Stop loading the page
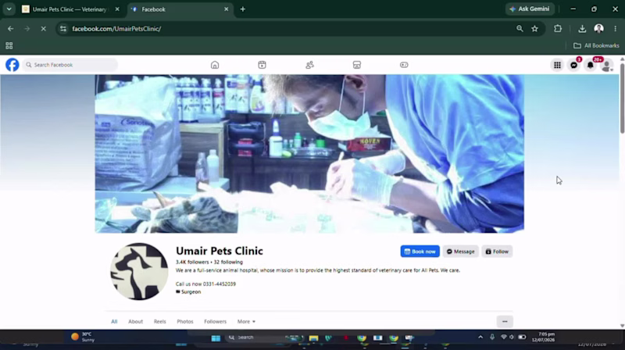The image size is (625, 350). pyautogui.click(x=44, y=29)
